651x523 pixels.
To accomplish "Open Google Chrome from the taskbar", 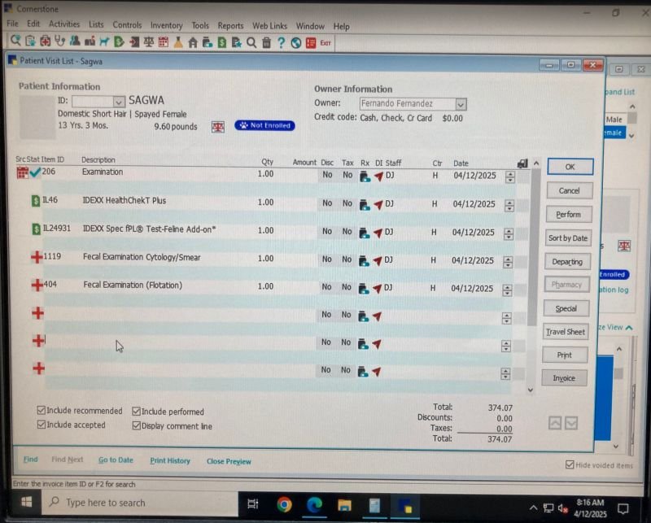I will click(284, 505).
